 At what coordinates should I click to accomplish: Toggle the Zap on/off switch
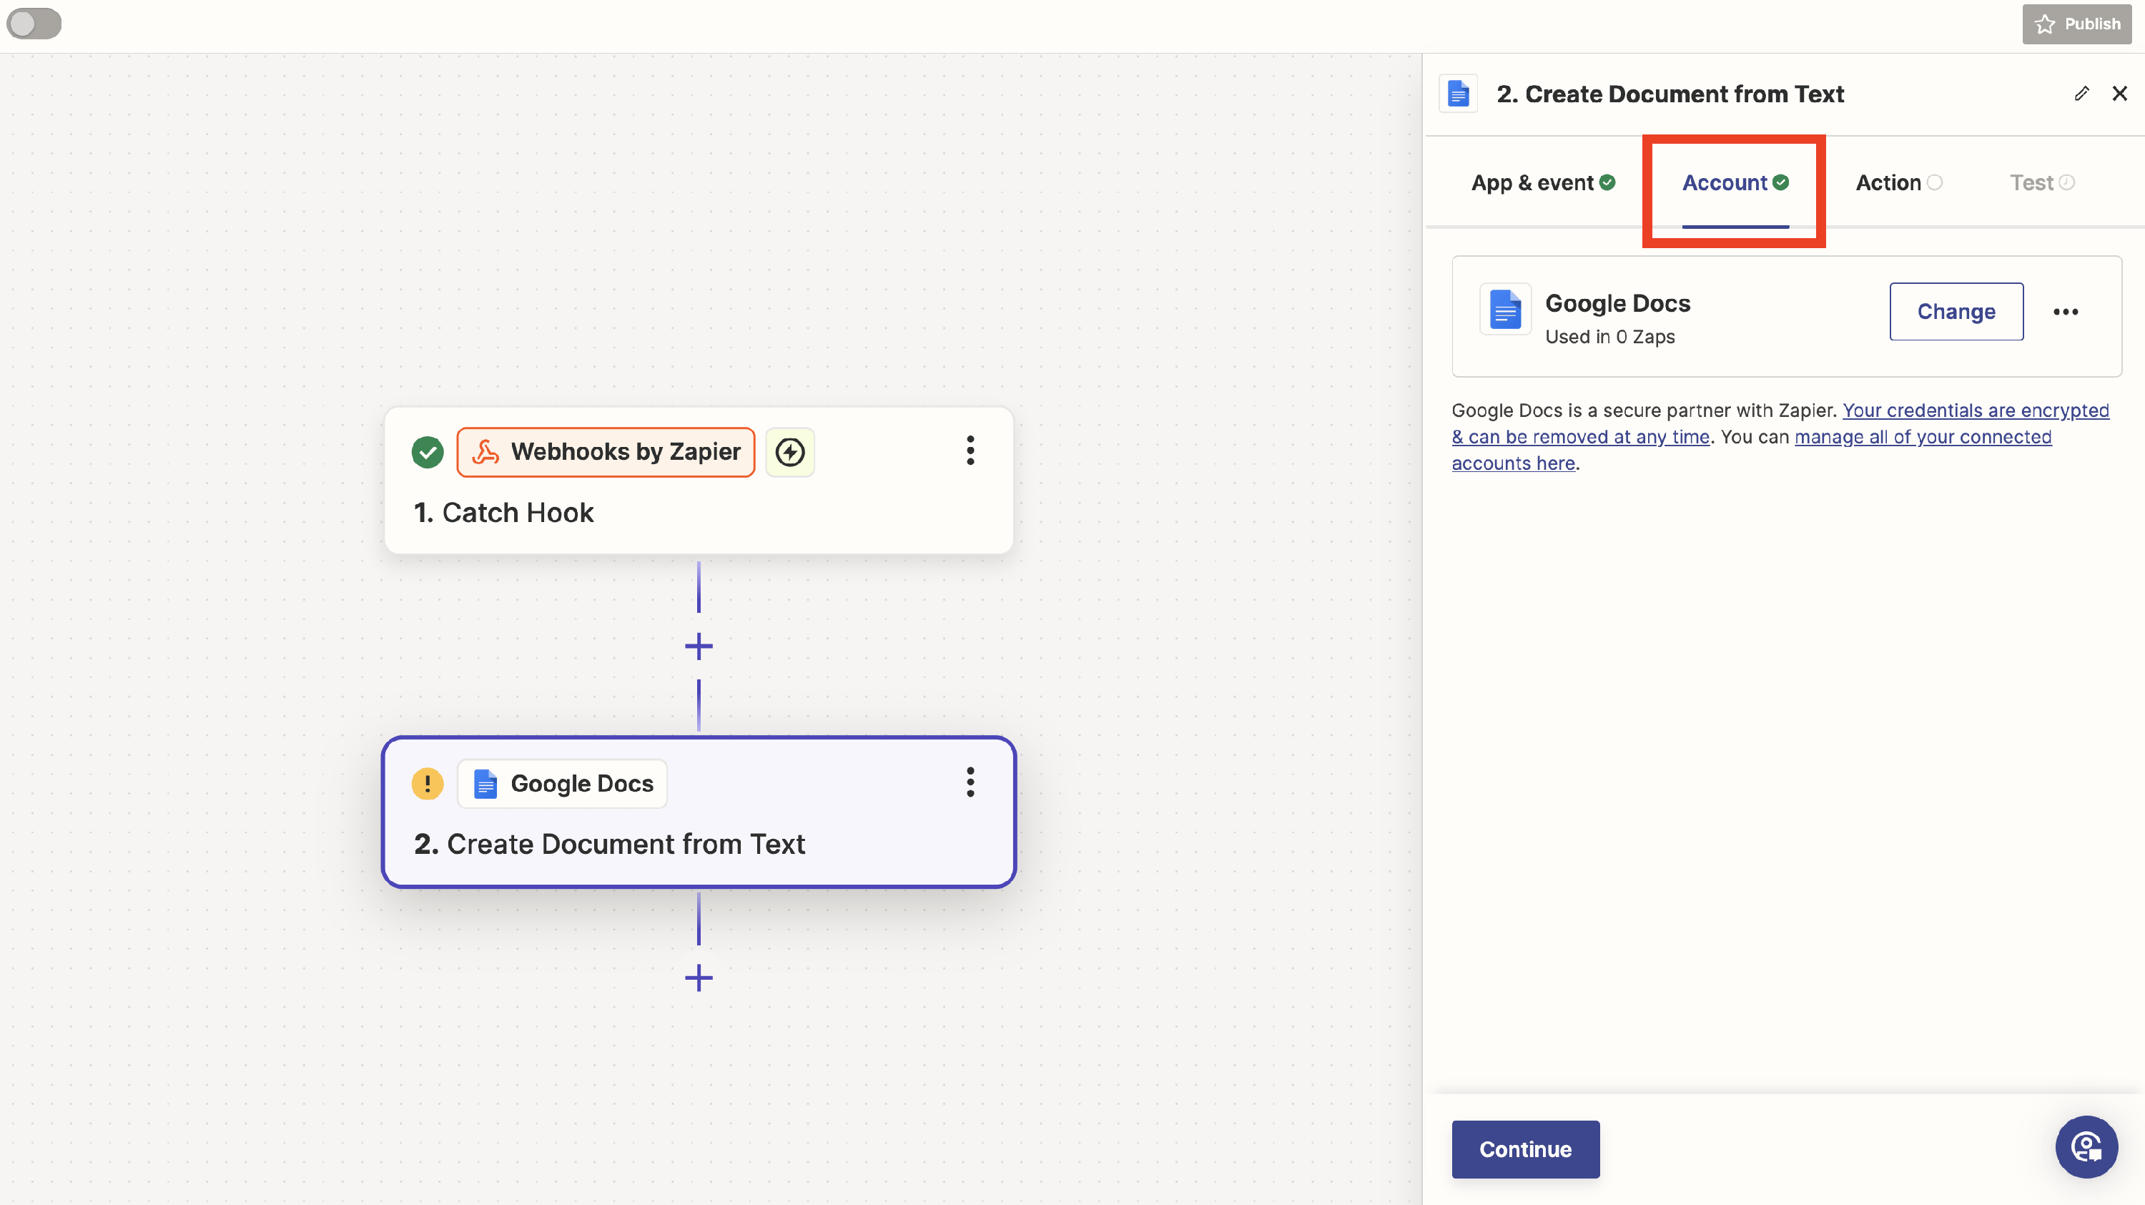click(x=34, y=24)
